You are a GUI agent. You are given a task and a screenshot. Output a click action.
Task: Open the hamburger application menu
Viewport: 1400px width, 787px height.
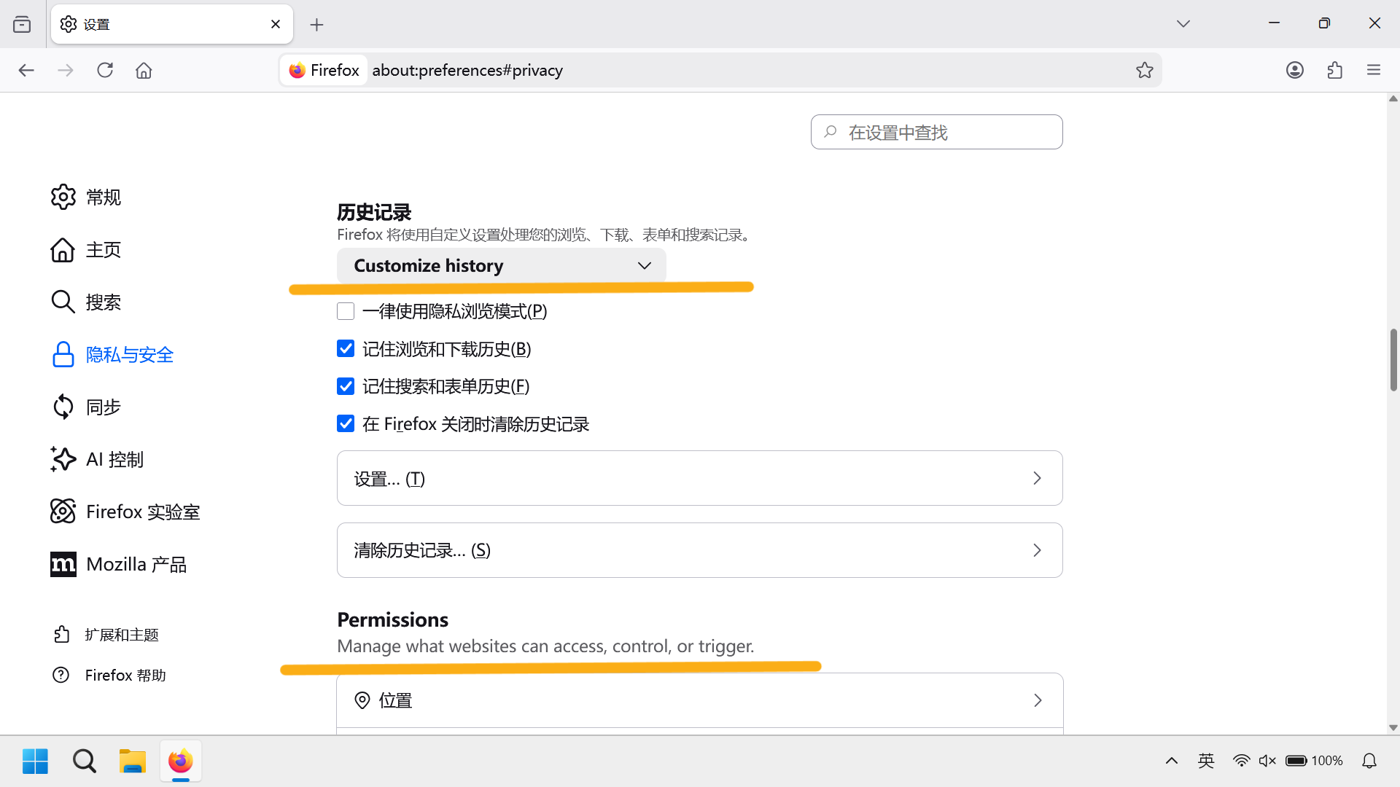(x=1374, y=70)
